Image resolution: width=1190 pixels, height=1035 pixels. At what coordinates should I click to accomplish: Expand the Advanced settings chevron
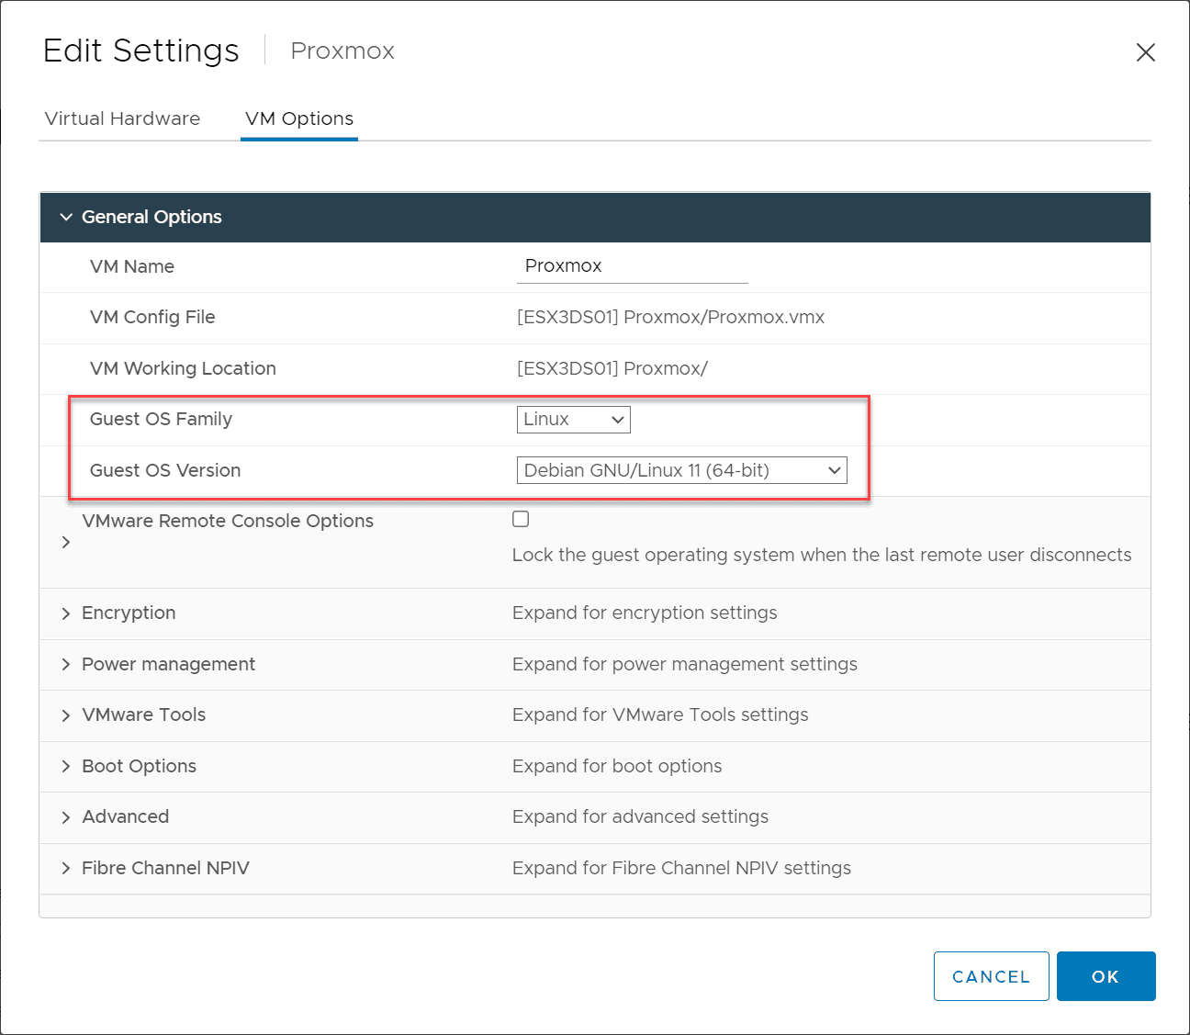click(x=66, y=817)
